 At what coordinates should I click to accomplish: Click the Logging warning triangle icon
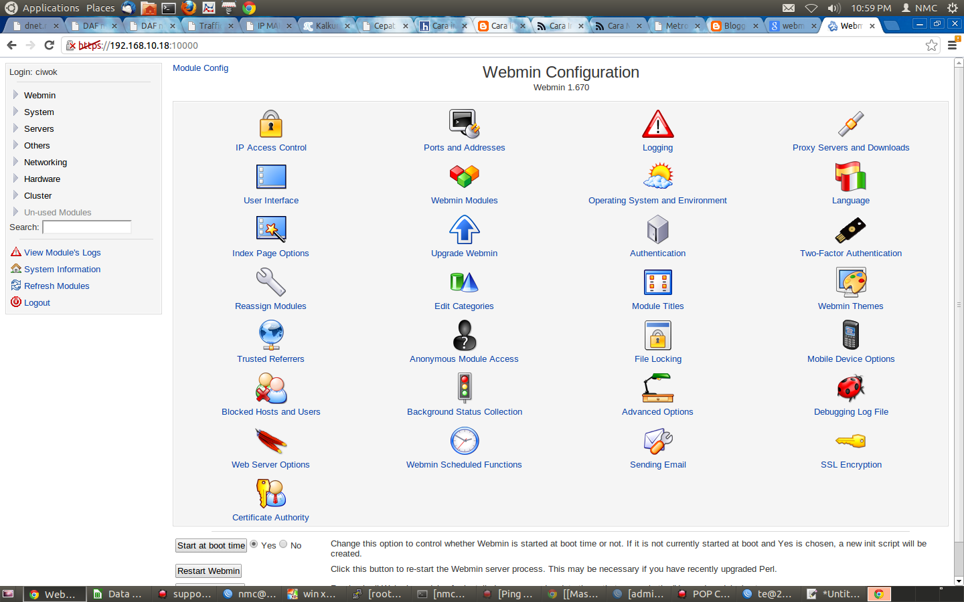[x=657, y=124]
